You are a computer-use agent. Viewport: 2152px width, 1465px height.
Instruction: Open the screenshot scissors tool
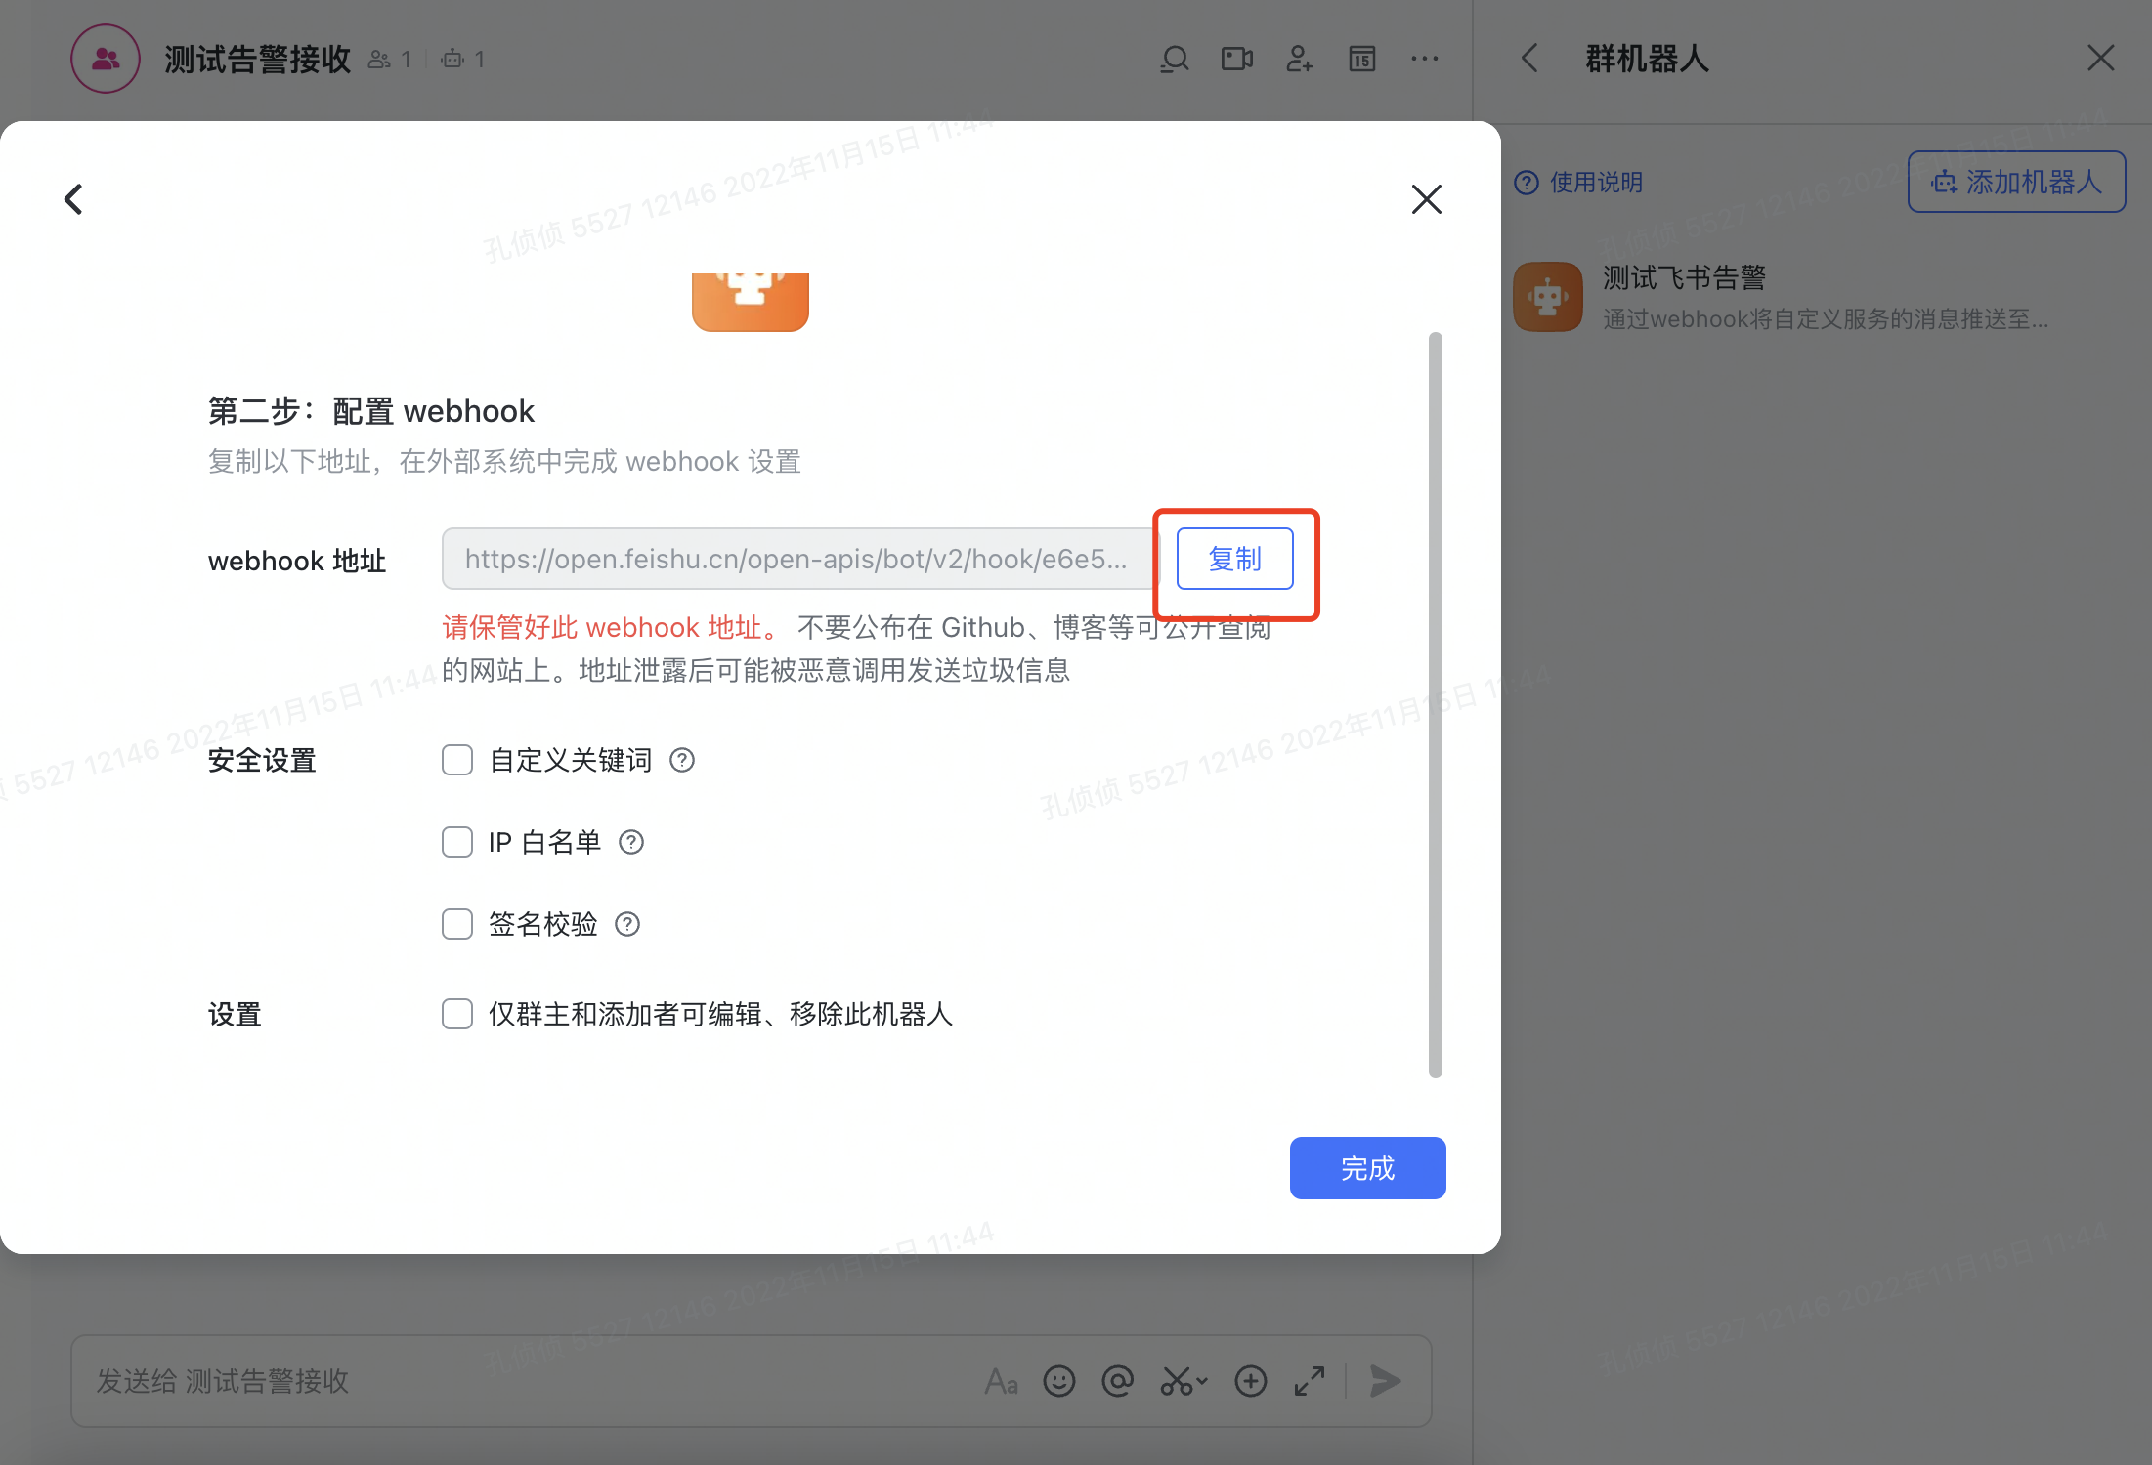pos(1176,1381)
